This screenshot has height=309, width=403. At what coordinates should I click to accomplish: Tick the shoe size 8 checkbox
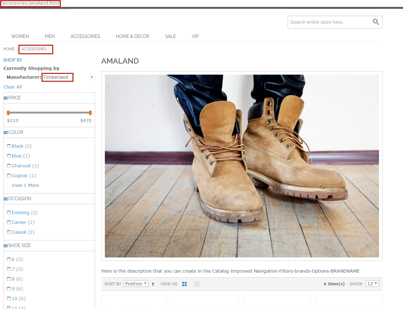click(9, 279)
